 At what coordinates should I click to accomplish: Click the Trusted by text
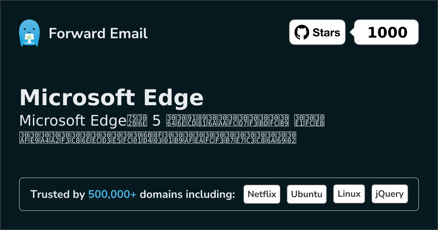[57, 194]
